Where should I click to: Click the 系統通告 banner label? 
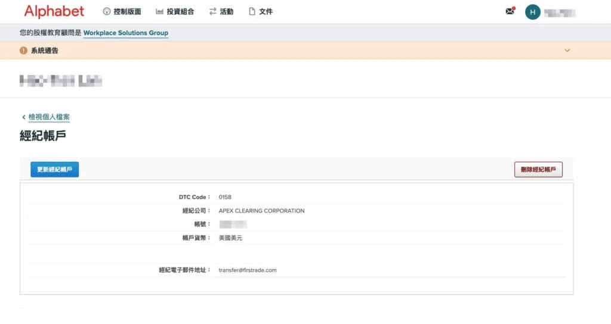tap(45, 51)
